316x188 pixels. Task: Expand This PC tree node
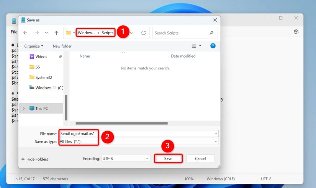coord(24,109)
